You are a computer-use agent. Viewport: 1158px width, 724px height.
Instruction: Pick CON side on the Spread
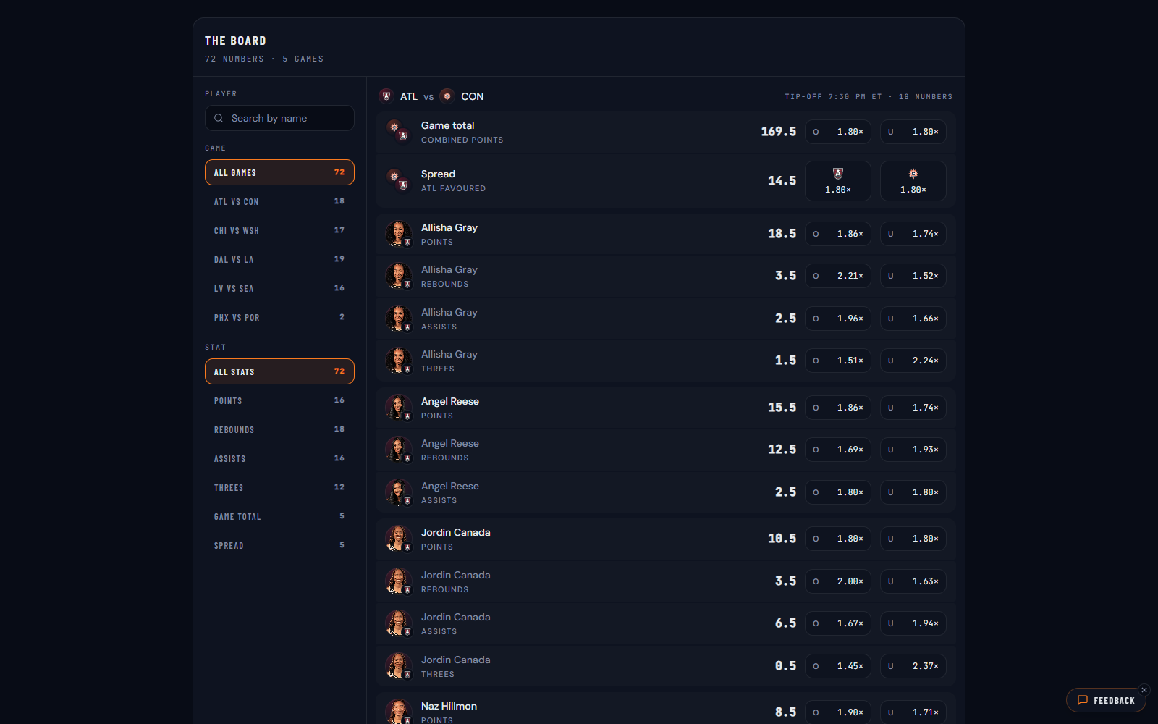[x=913, y=181]
